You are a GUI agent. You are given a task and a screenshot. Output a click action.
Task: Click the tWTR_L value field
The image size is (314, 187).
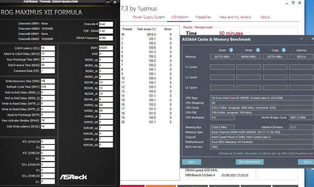(x=48, y=104)
